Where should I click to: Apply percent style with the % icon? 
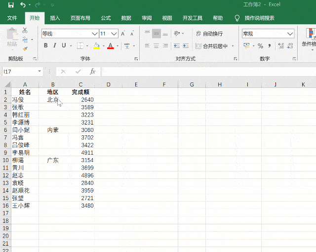(260, 46)
